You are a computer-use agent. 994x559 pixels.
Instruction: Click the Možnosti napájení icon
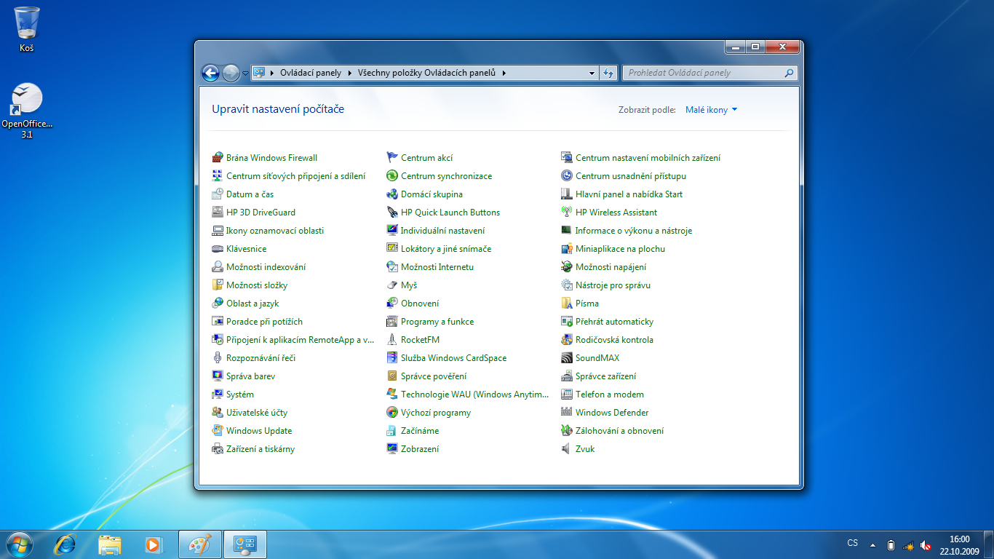pyautogui.click(x=567, y=267)
